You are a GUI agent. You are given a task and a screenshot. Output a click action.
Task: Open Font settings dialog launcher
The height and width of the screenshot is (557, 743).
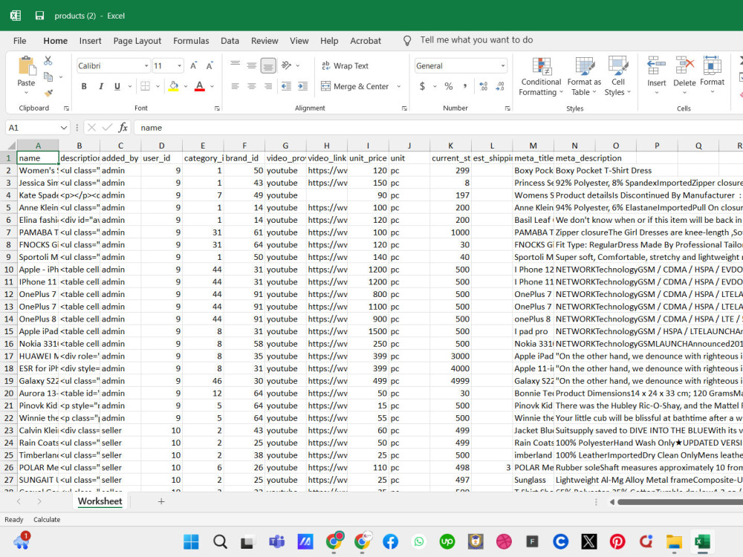click(x=217, y=108)
